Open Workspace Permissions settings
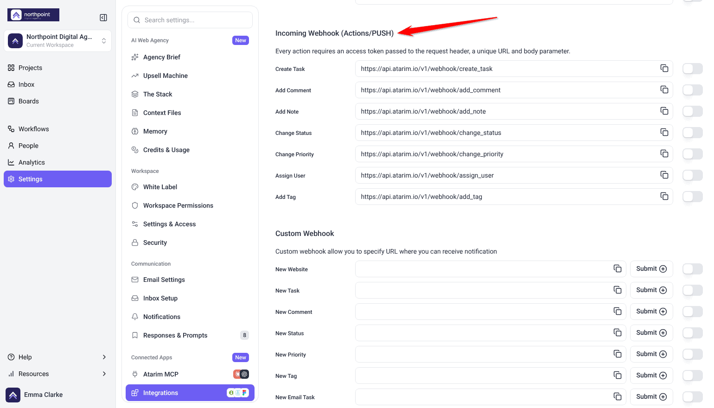This screenshot has height=408, width=714. [190, 205]
